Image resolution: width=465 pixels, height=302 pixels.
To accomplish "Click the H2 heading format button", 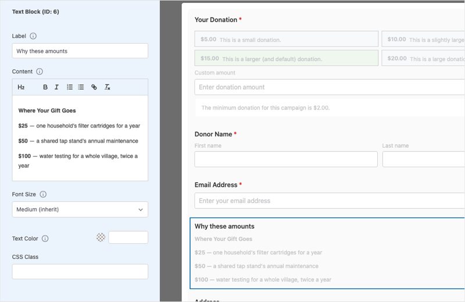I will 21,87.
